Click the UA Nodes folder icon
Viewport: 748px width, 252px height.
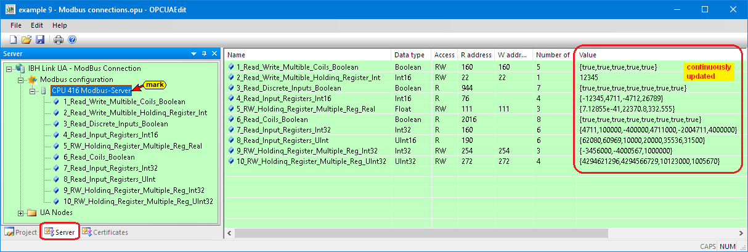31,213
